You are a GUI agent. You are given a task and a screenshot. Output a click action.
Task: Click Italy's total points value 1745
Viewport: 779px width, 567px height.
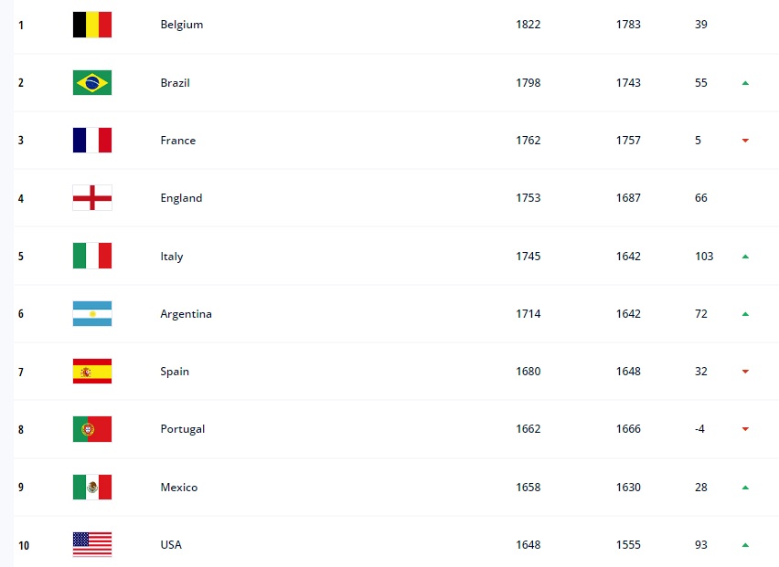[x=528, y=257]
